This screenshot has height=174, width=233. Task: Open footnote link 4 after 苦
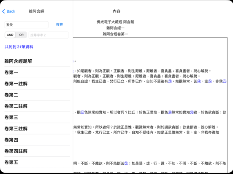tap(199, 81)
